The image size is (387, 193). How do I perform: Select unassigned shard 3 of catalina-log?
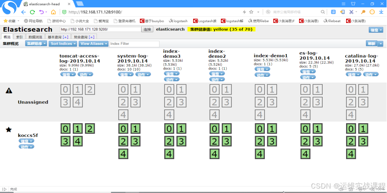[363, 102]
